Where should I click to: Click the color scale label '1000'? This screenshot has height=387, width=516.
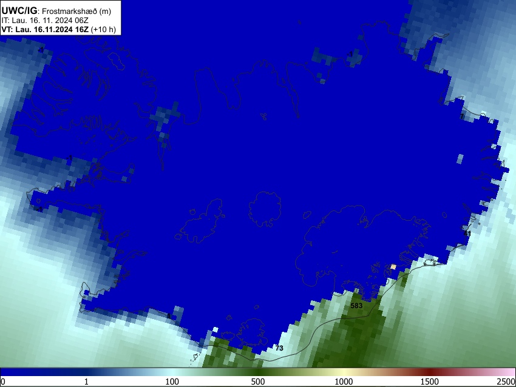[x=344, y=382]
